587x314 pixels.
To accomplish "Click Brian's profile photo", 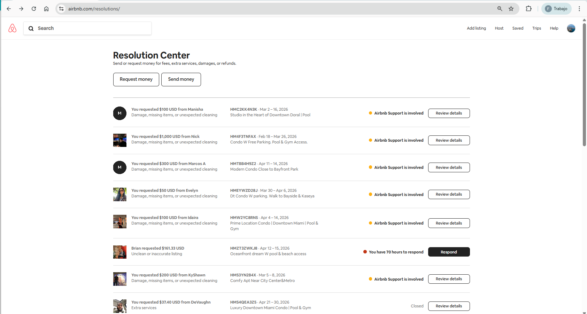I will click(120, 252).
